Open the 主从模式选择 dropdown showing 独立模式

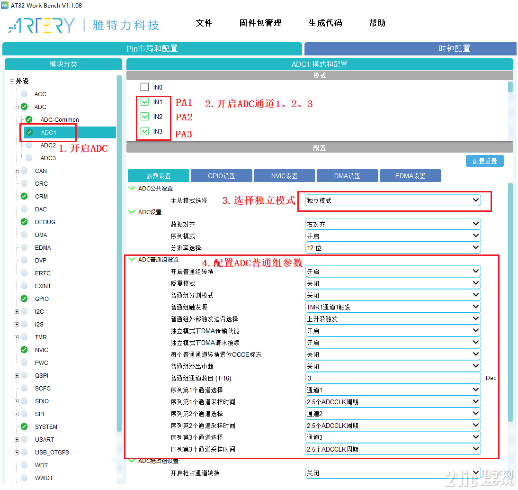tap(393, 200)
